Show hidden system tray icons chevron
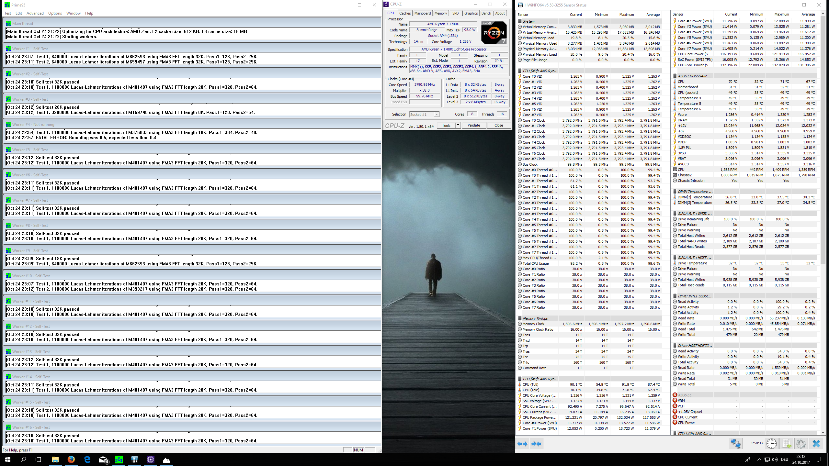 pos(759,460)
